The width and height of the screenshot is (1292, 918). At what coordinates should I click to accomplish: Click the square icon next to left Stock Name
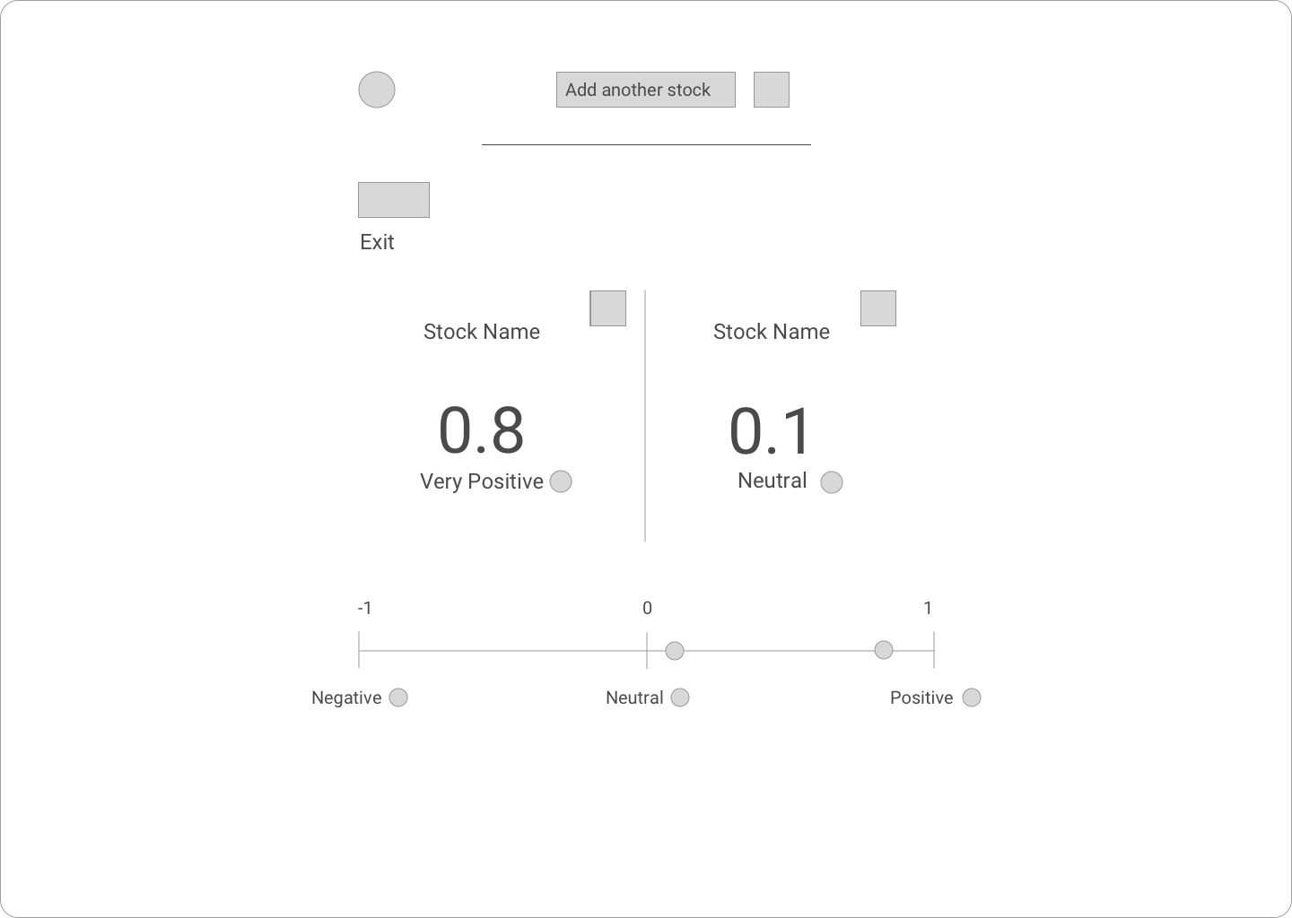click(607, 308)
